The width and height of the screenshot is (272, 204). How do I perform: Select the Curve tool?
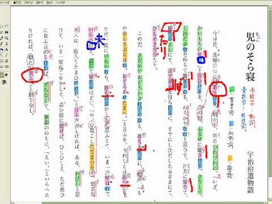(7, 55)
